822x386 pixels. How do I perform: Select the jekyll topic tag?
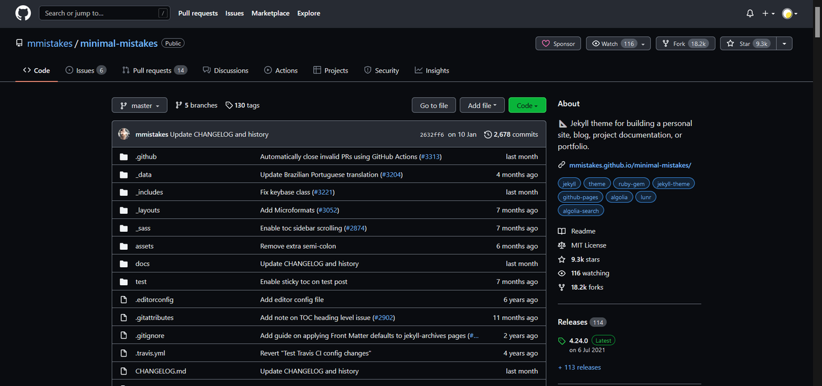570,184
